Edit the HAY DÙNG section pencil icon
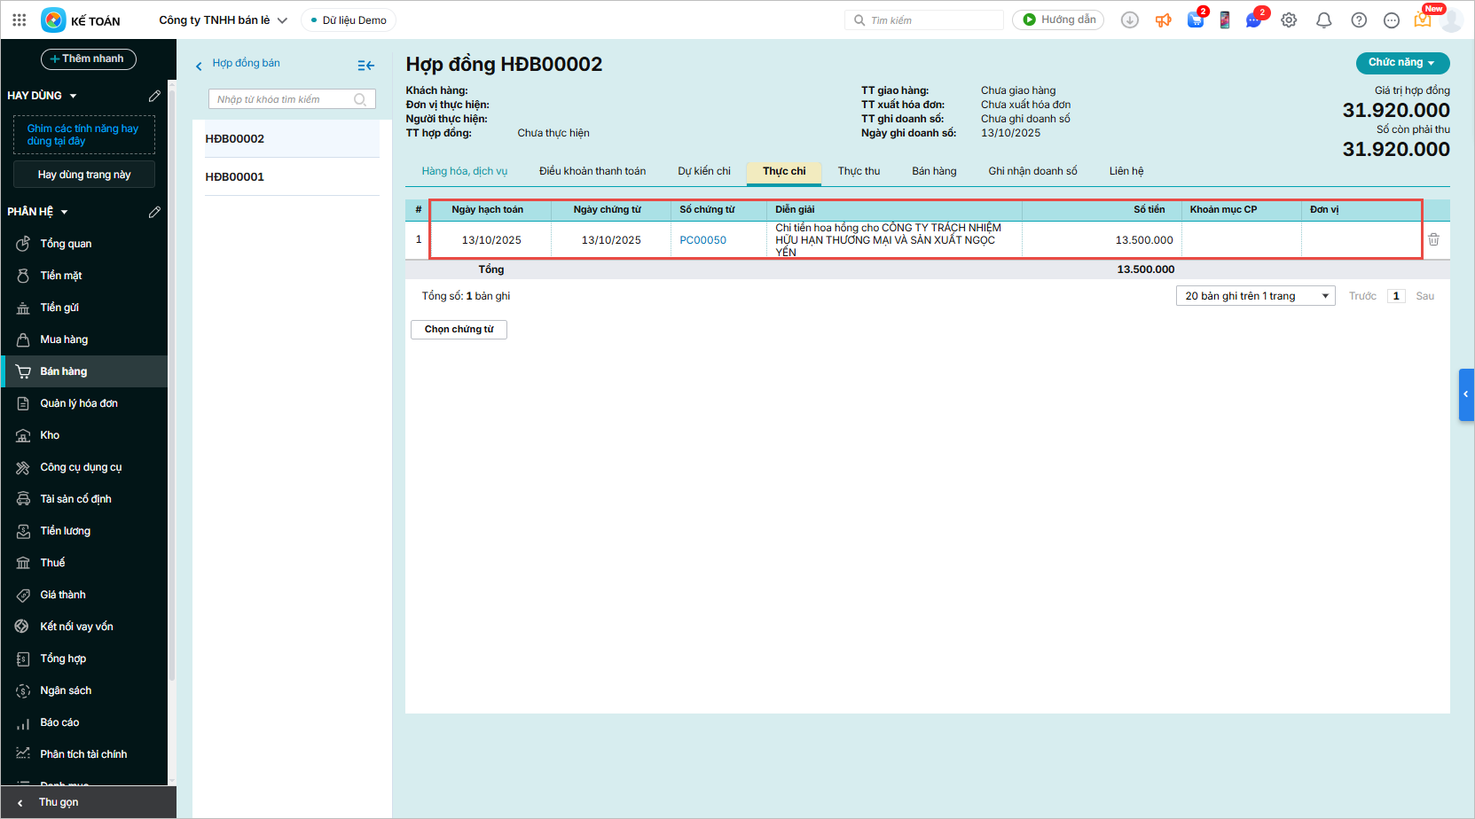Viewport: 1475px width, 819px height. [x=154, y=96]
